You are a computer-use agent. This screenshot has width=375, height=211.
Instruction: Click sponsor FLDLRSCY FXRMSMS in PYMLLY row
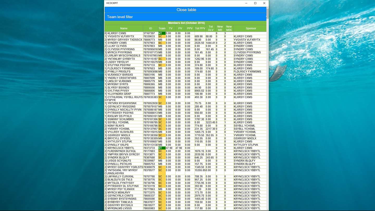pyautogui.click(x=247, y=72)
